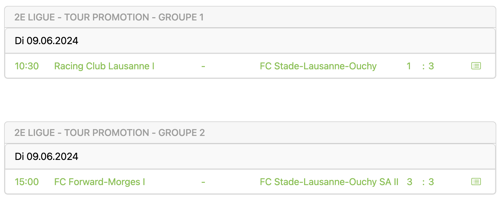Viewport: 501px width, 199px height.
Task: Select the FC Stade-Lausanne-Ouchy SA II link
Action: (x=329, y=182)
